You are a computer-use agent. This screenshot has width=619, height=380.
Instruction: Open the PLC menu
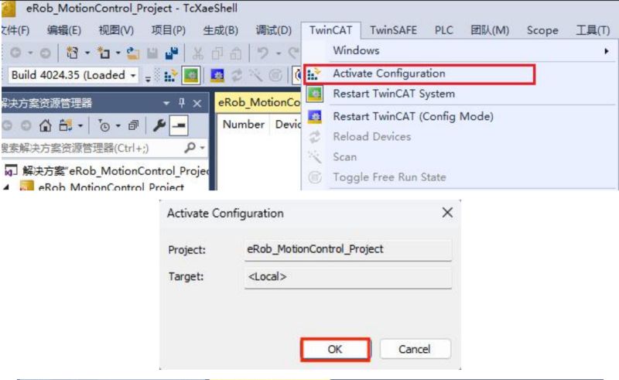(443, 30)
